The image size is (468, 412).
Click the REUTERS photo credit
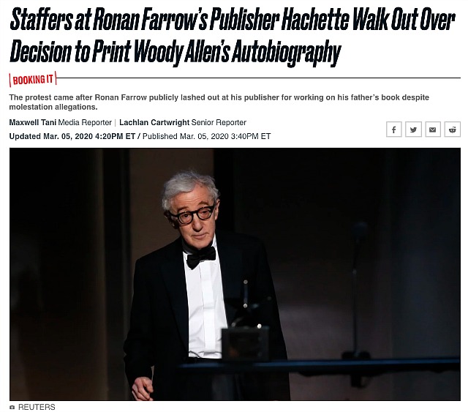pyautogui.click(x=37, y=407)
